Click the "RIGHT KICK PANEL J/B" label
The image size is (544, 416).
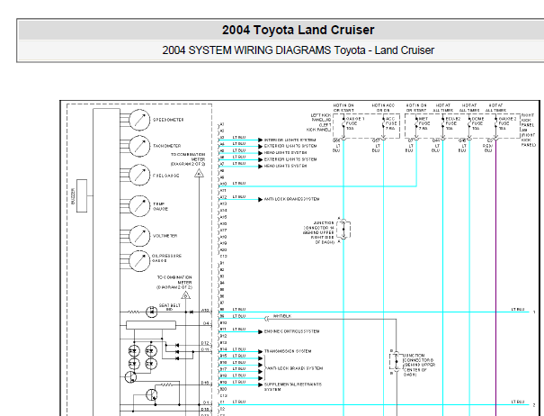pos(529,130)
